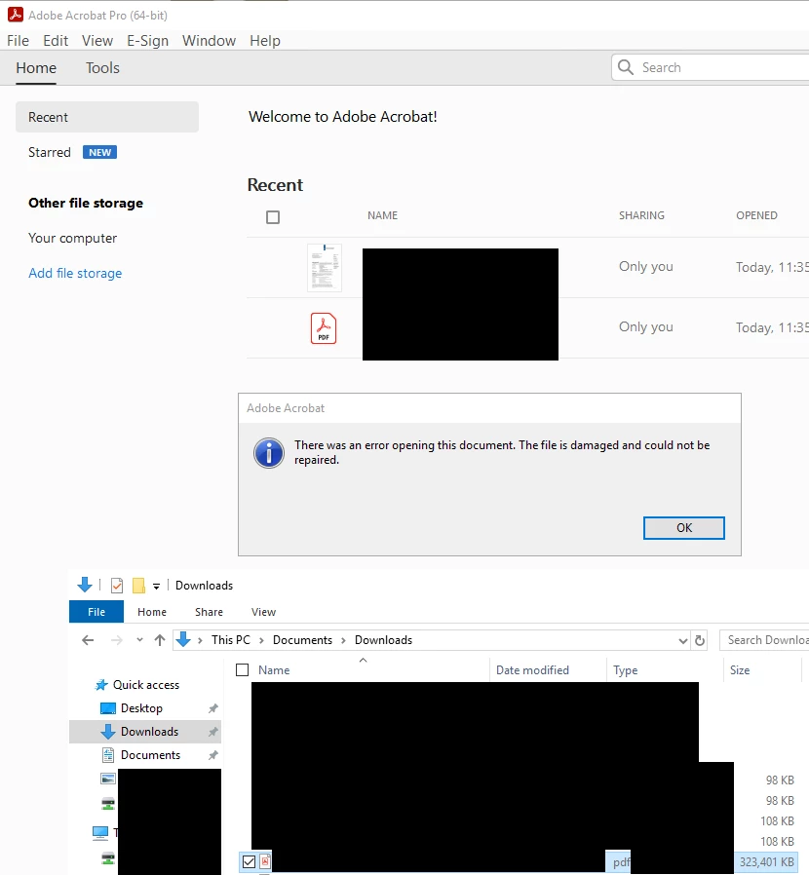Refresh the Downloads folder view
This screenshot has height=875, width=809.
700,640
